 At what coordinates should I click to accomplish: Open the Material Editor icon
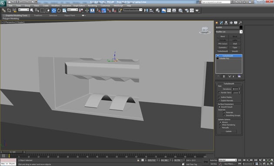click(x=180, y=10)
